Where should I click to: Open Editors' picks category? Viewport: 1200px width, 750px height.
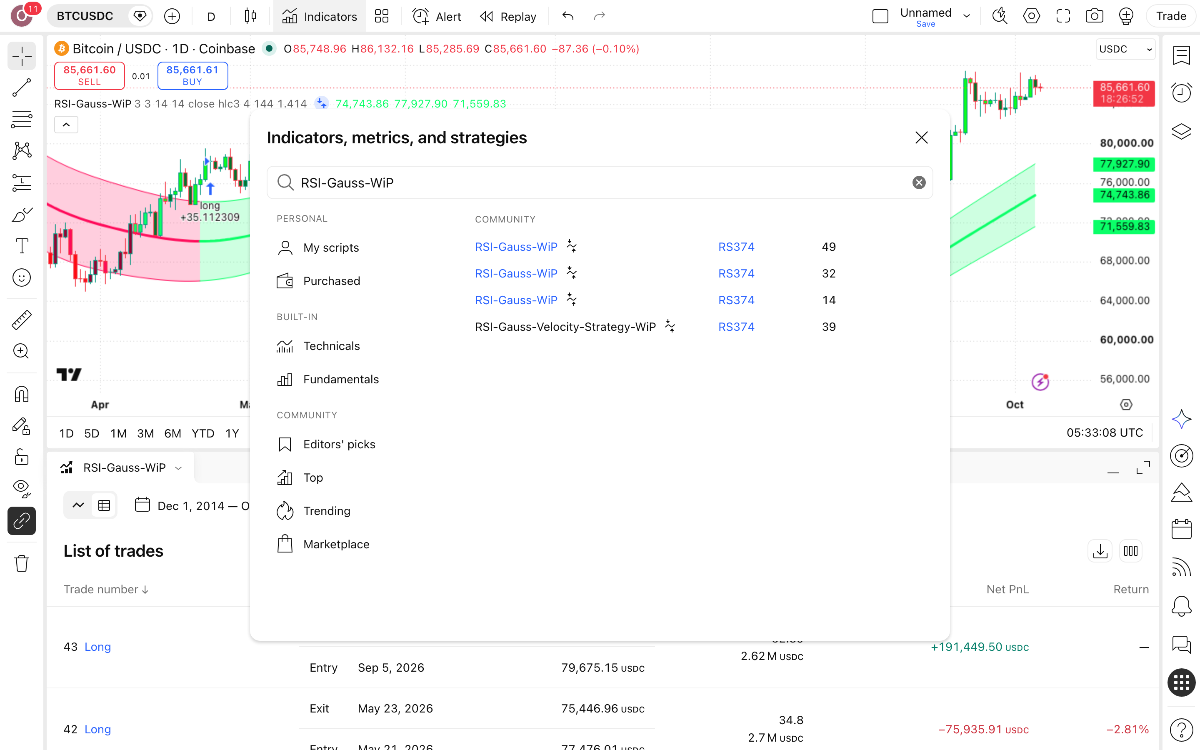[x=325, y=444]
